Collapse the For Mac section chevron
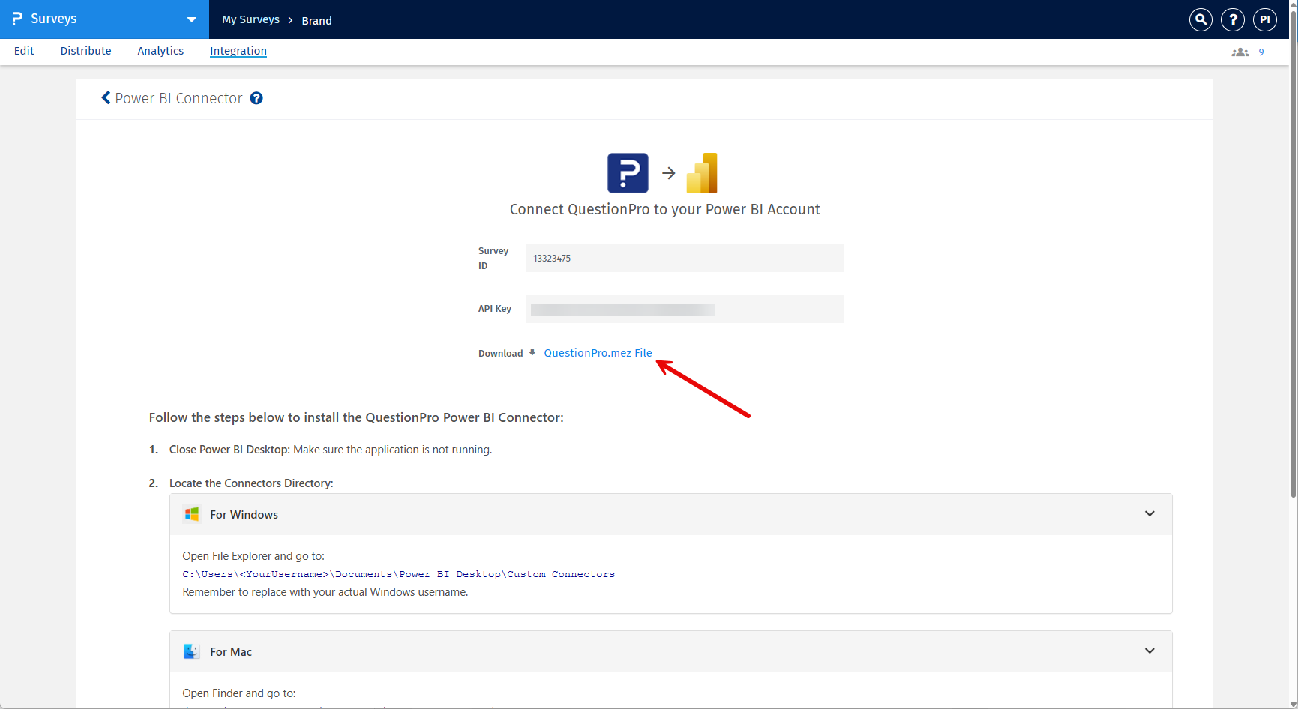Image resolution: width=1298 pixels, height=709 pixels. pos(1150,651)
